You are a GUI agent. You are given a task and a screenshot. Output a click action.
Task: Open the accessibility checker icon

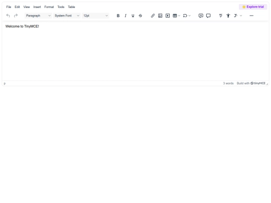click(228, 16)
